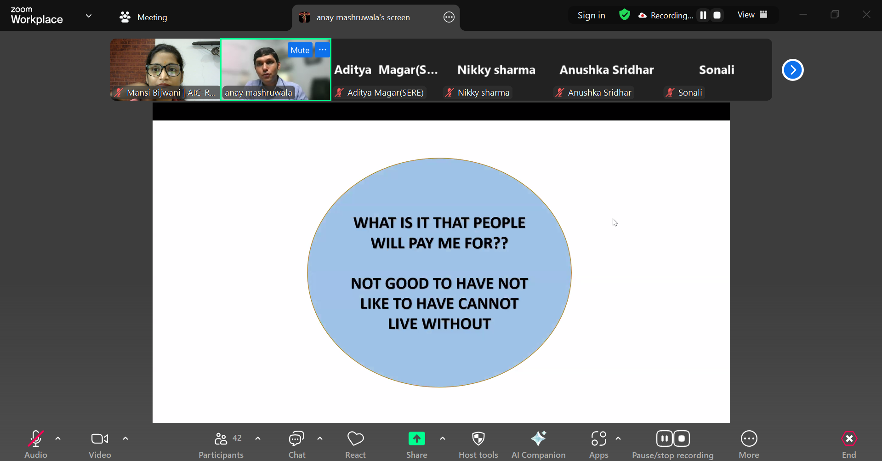Click the green Share screen icon
This screenshot has height=461, width=882.
[x=416, y=439]
